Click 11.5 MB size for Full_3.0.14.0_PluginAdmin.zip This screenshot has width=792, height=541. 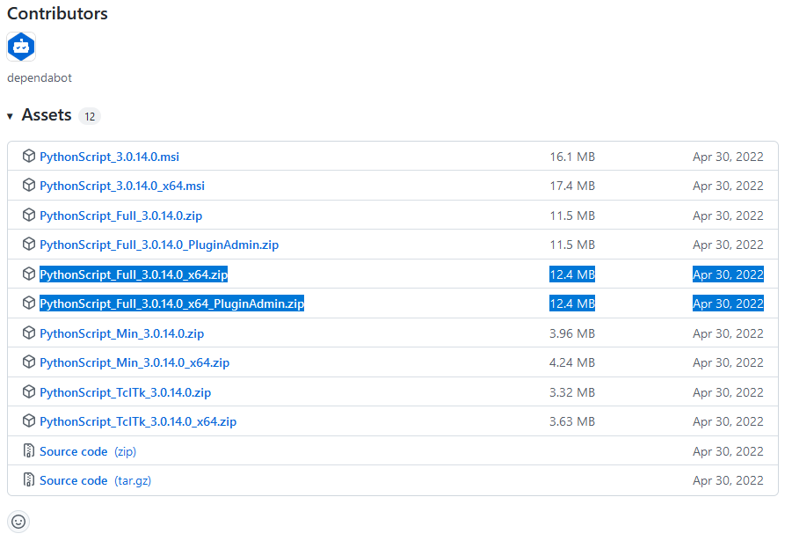572,245
